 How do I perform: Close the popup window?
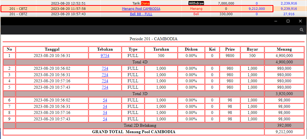tap(300, 21)
